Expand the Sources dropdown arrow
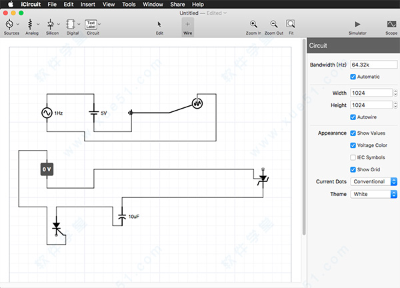The image size is (400, 288). pyautogui.click(x=18, y=24)
